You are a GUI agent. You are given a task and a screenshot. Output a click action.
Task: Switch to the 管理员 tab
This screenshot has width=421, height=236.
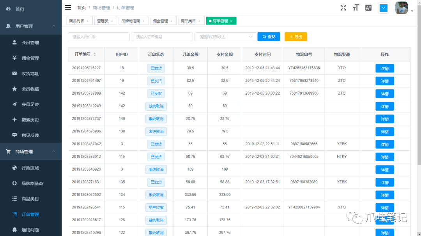(x=103, y=21)
